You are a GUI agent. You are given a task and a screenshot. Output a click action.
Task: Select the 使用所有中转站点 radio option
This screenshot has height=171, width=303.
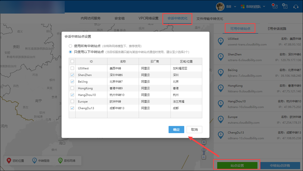click(x=71, y=46)
